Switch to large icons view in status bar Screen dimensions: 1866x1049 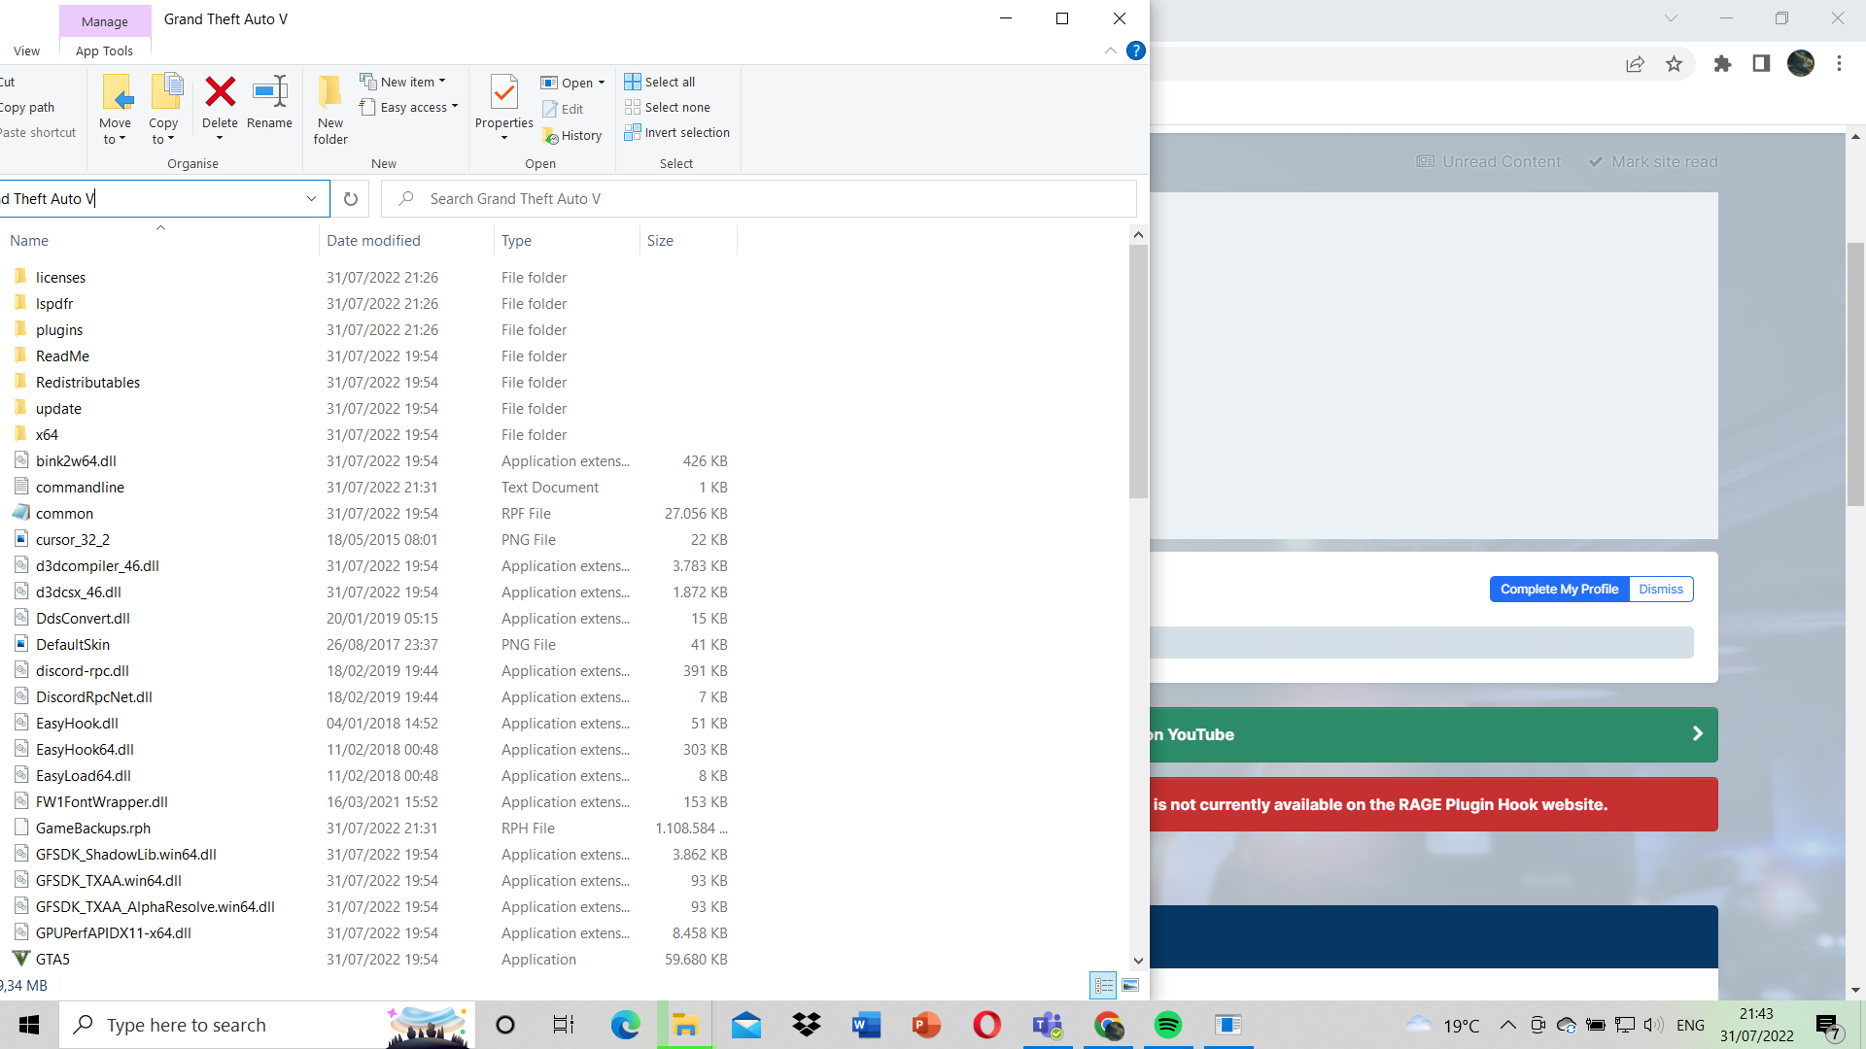1130,985
